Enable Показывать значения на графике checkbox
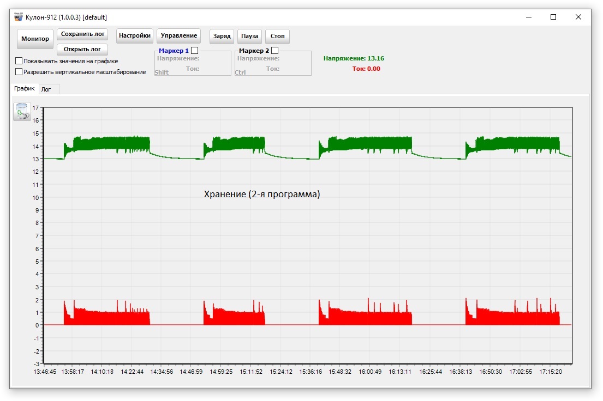The width and height of the screenshot is (603, 401). click(19, 61)
